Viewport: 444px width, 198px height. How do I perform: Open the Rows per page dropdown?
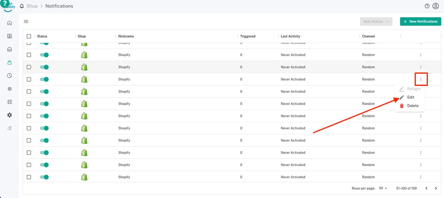coord(383,188)
